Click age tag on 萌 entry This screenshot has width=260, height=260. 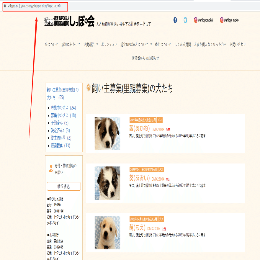144,219
